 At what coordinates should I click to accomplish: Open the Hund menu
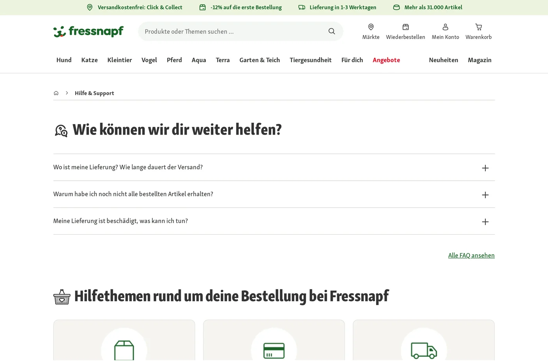[64, 60]
